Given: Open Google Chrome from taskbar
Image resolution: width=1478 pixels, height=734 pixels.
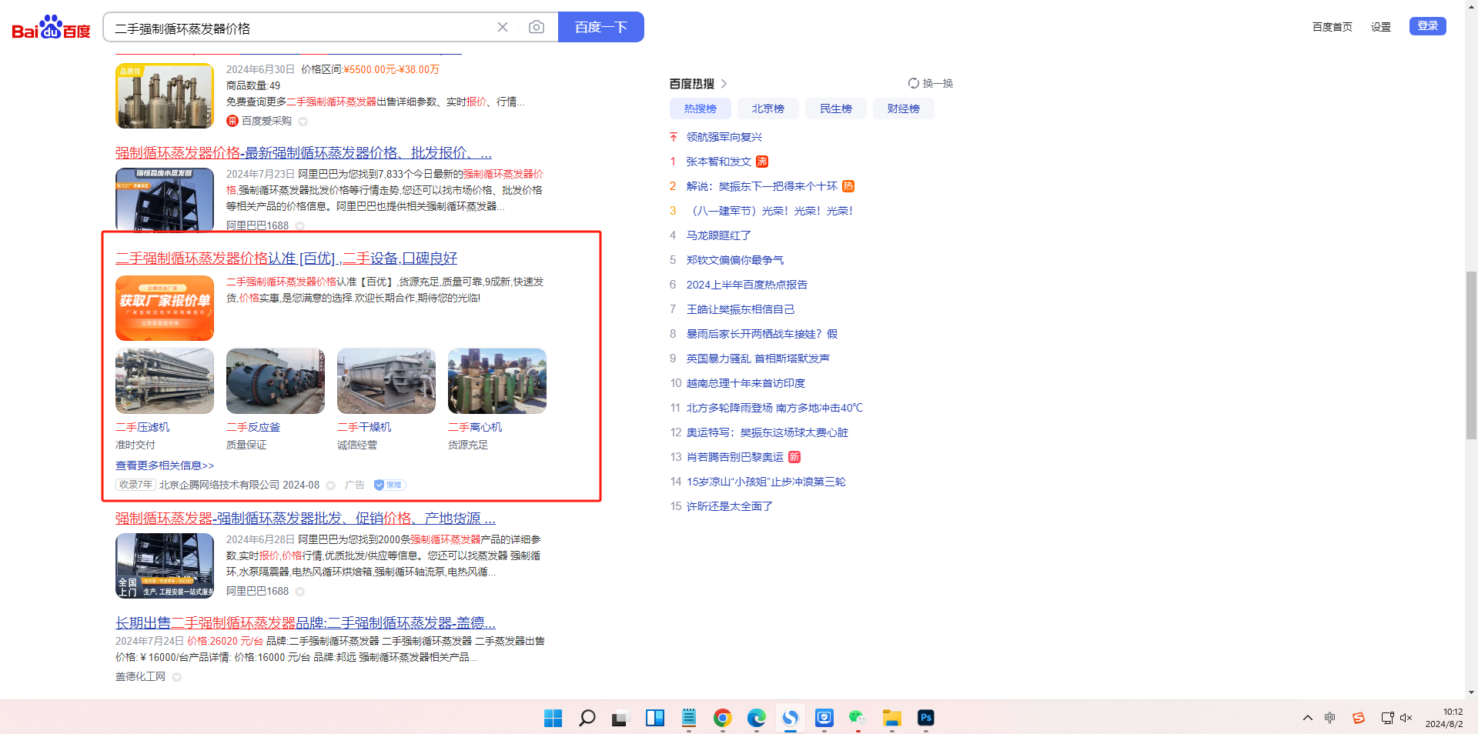Looking at the screenshot, I should 722,718.
